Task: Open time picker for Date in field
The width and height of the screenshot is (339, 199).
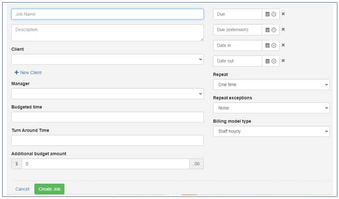Action: [274, 46]
